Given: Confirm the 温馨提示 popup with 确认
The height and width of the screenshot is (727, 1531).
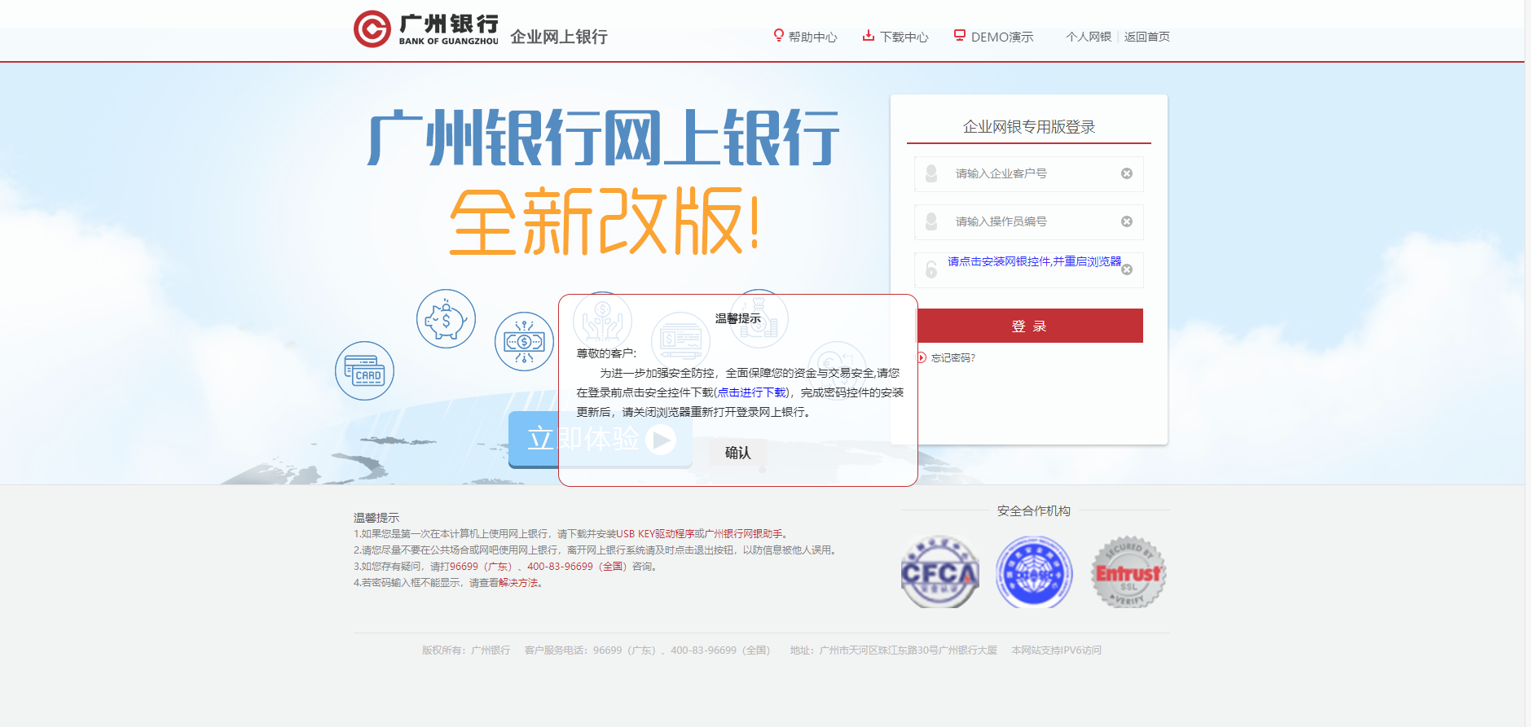Looking at the screenshot, I should pyautogui.click(x=738, y=453).
